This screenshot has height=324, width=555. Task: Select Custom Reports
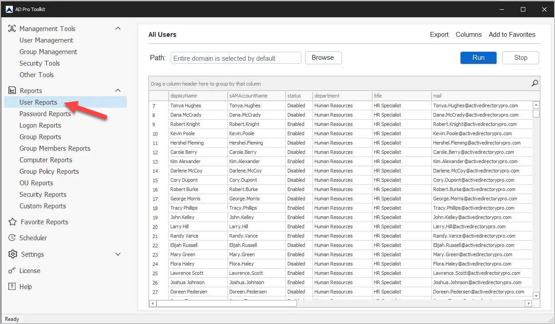point(43,206)
